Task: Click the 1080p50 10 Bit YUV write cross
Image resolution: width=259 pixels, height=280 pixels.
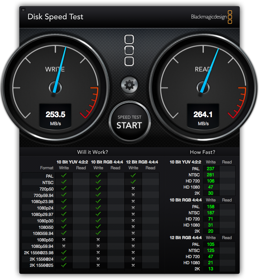Action: 64,240
